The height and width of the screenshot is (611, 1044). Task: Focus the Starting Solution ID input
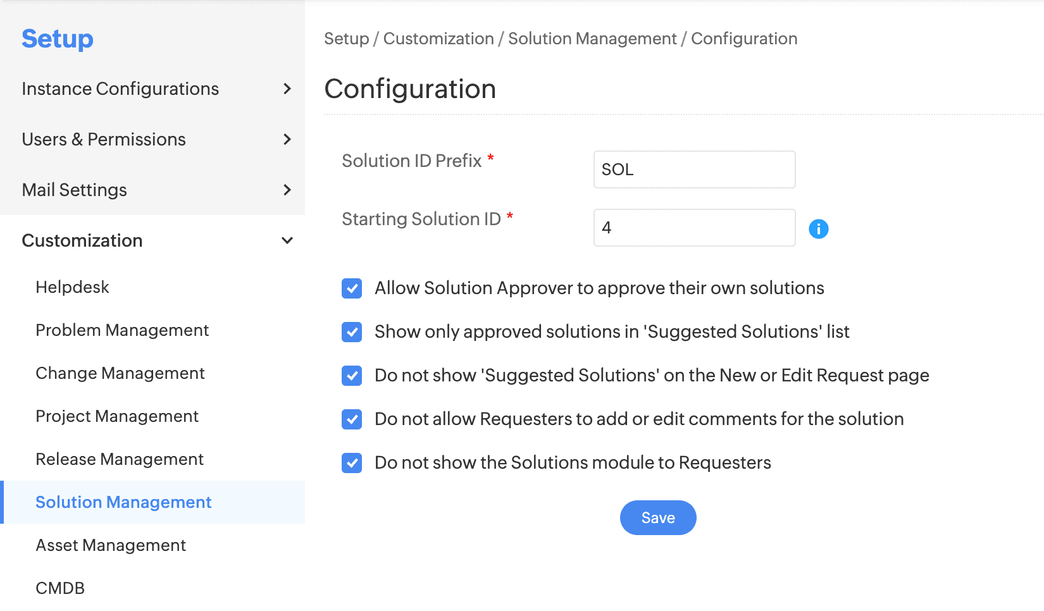point(694,228)
